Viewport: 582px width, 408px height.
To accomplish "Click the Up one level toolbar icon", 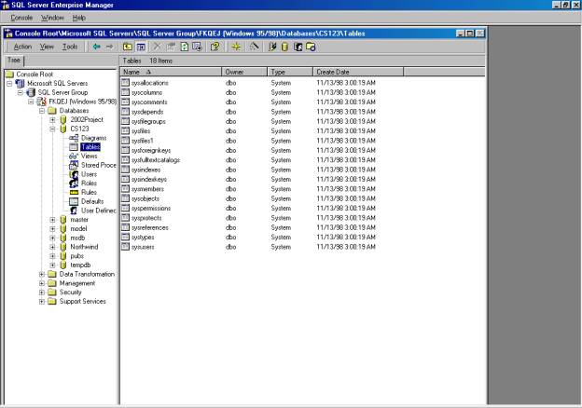I will pos(127,46).
